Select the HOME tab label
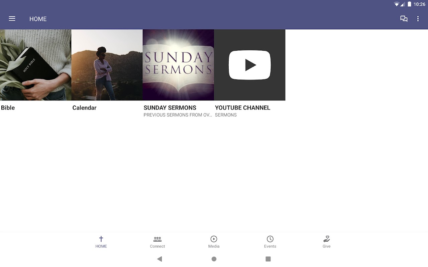Image resolution: width=428 pixels, height=267 pixels. click(101, 246)
